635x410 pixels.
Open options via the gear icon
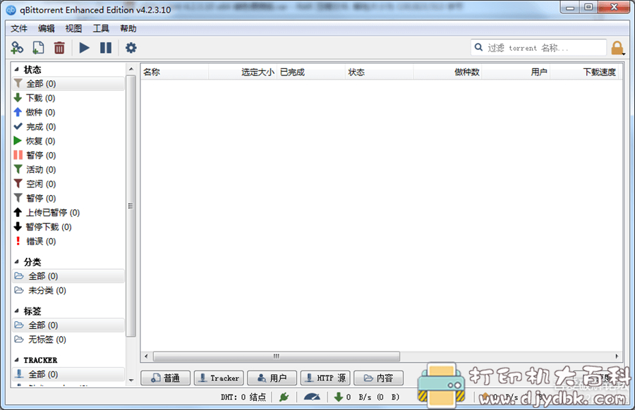click(131, 48)
